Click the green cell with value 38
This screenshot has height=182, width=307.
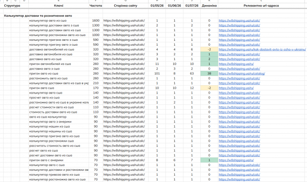click(x=209, y=74)
